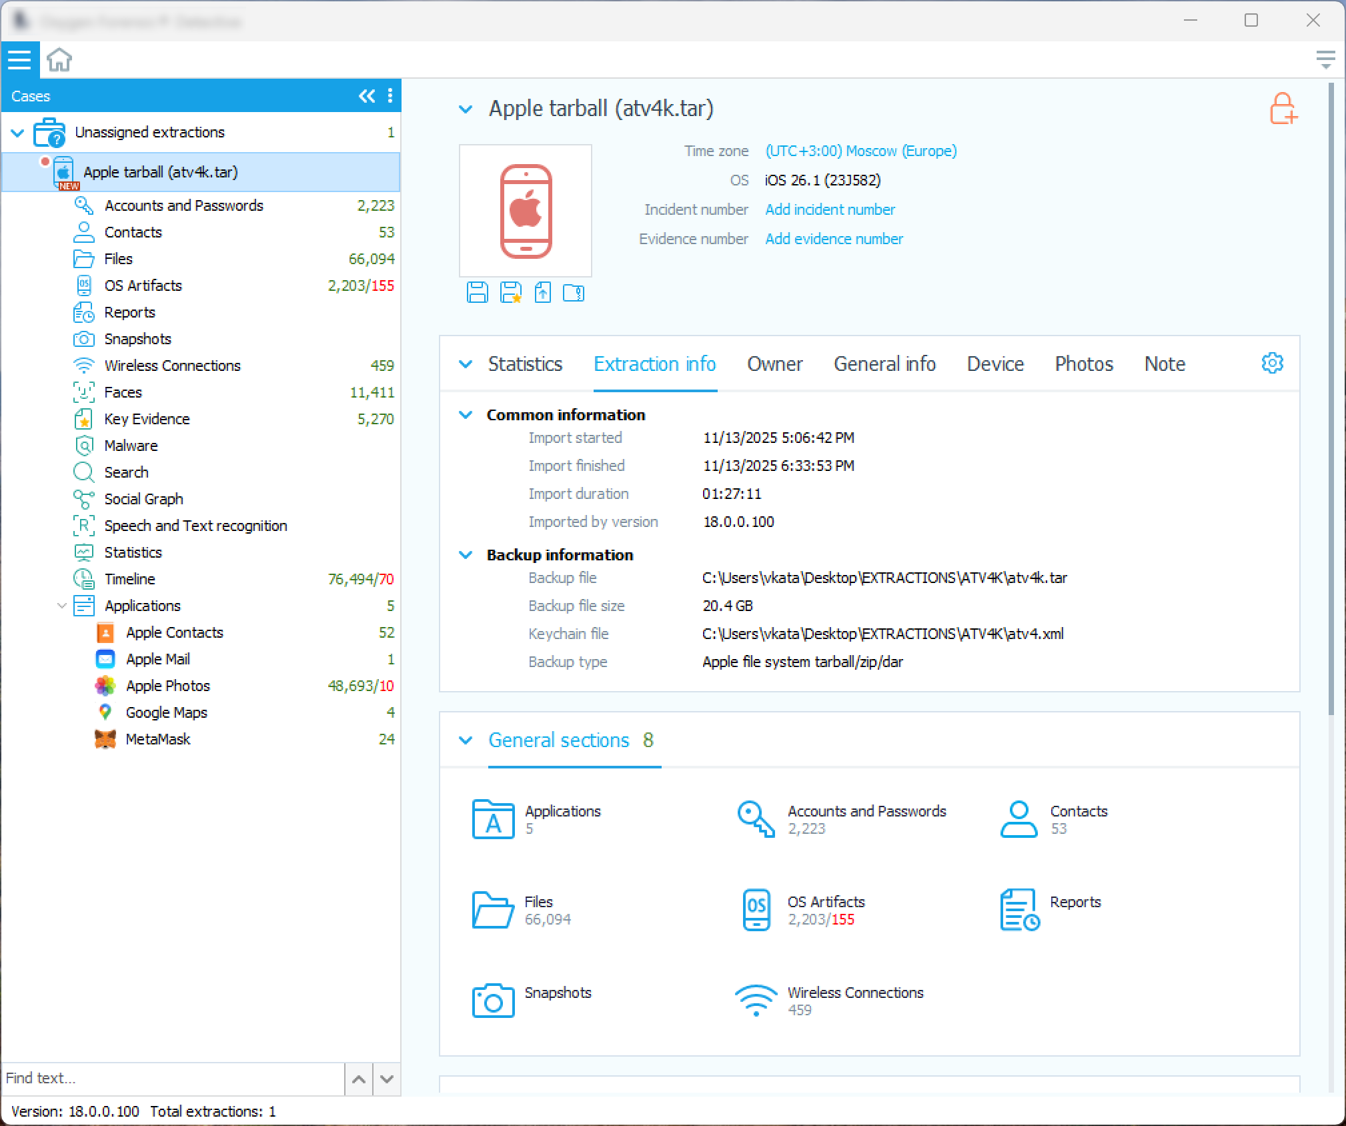Click the Add incident number link
The width and height of the screenshot is (1346, 1126).
point(830,209)
